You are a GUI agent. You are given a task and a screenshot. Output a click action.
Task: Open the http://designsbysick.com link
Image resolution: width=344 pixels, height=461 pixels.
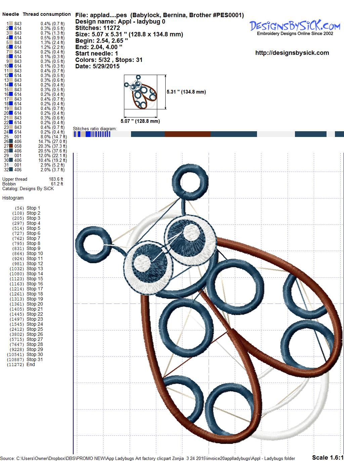[x=292, y=53]
